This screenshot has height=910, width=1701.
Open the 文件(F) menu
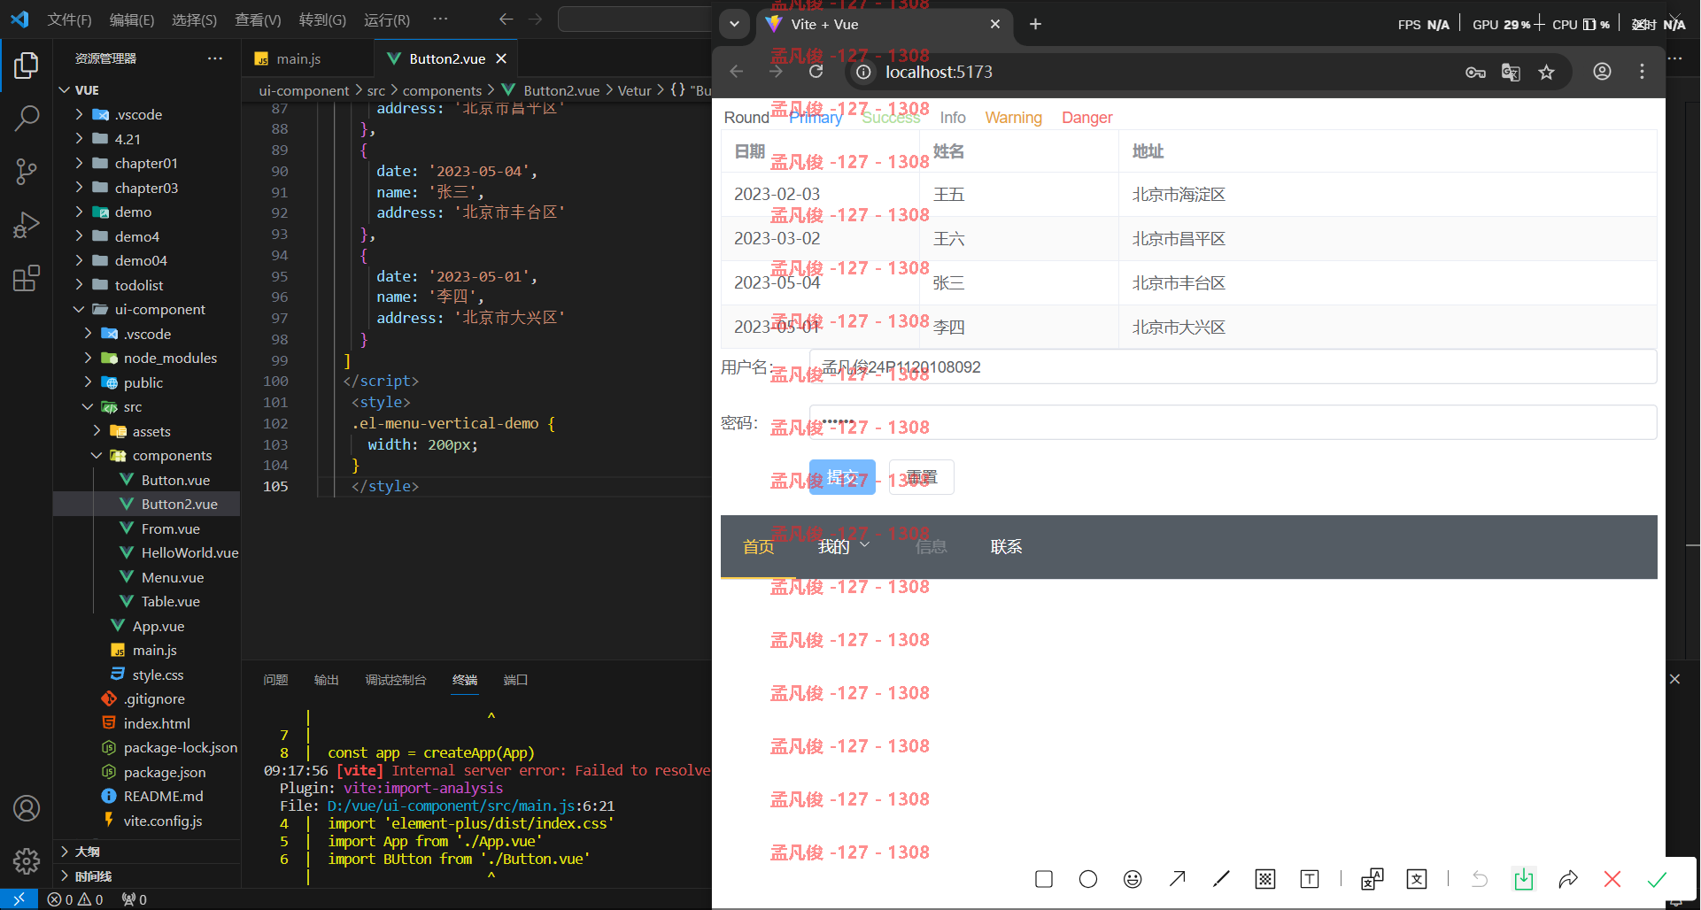[69, 19]
